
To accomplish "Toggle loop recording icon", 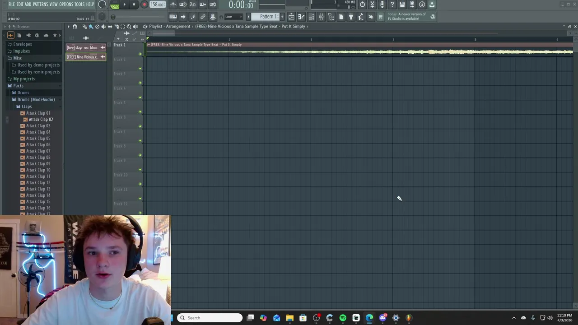I will [213, 5].
